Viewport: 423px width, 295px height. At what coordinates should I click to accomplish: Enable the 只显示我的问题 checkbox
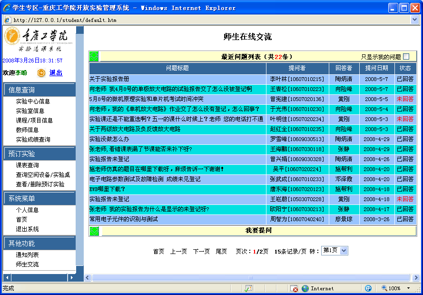pyautogui.click(x=406, y=57)
